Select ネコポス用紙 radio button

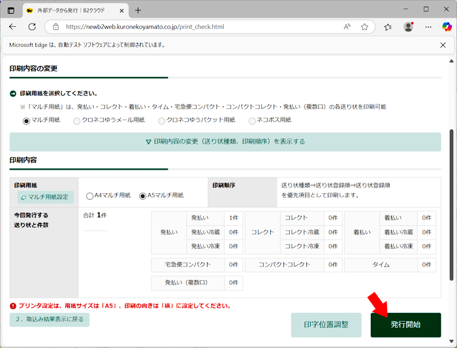(x=252, y=121)
